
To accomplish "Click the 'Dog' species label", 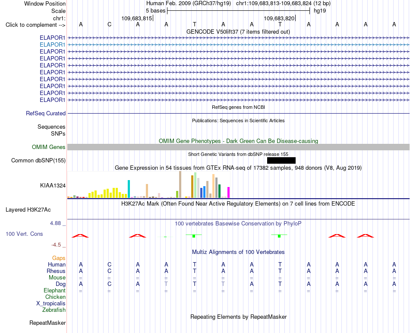I will pyautogui.click(x=60, y=284).
